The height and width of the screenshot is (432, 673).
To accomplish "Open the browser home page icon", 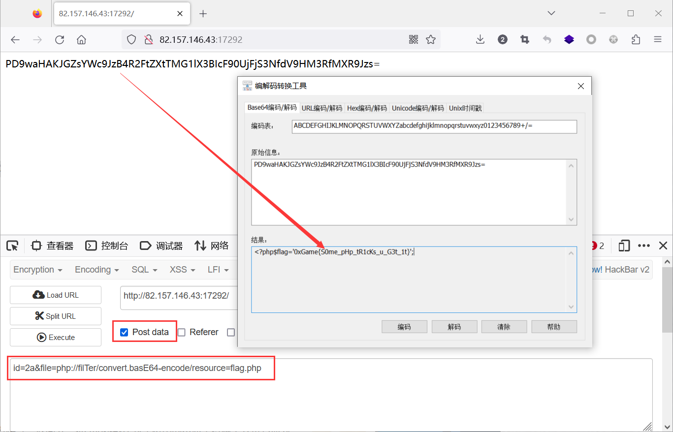I will (82, 40).
